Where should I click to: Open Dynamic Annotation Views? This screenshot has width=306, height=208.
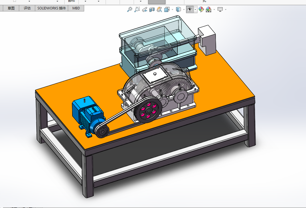coord(159,9)
